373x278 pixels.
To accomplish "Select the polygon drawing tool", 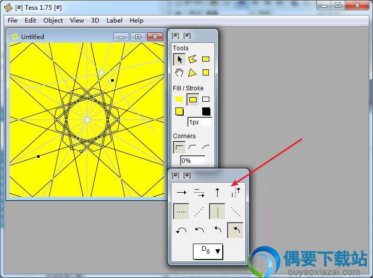I will tap(192, 59).
